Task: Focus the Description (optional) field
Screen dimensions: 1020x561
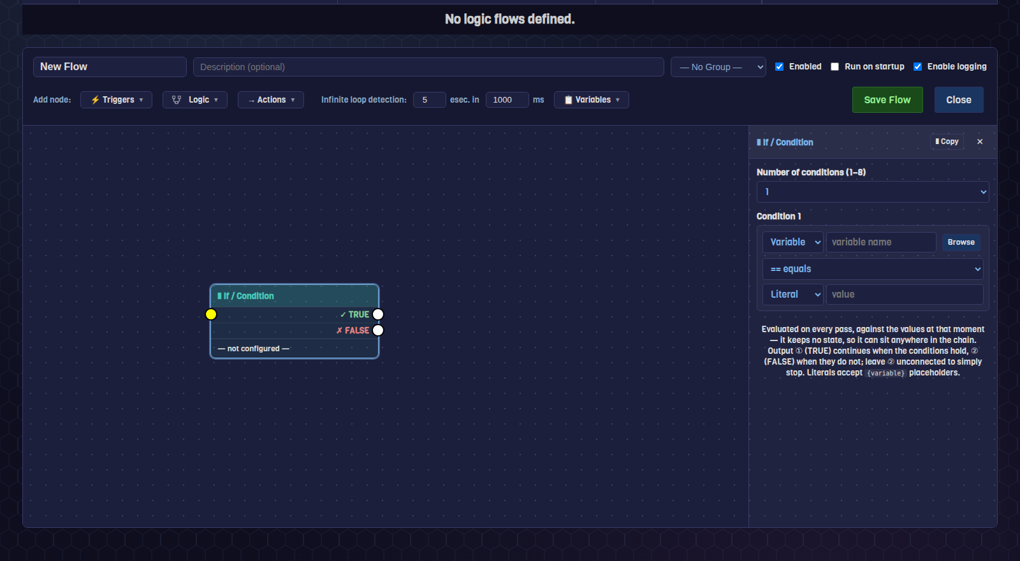Action: tap(428, 67)
